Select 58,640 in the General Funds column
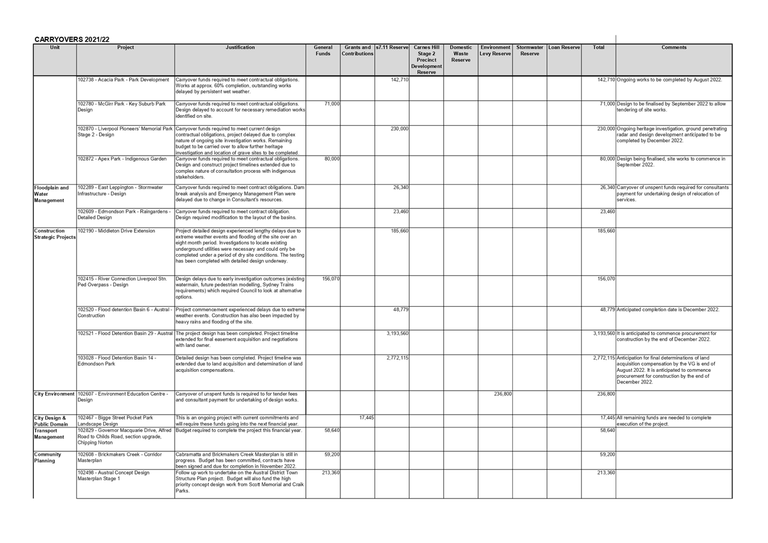Viewport: 768px width, 543px height. click(332, 431)
